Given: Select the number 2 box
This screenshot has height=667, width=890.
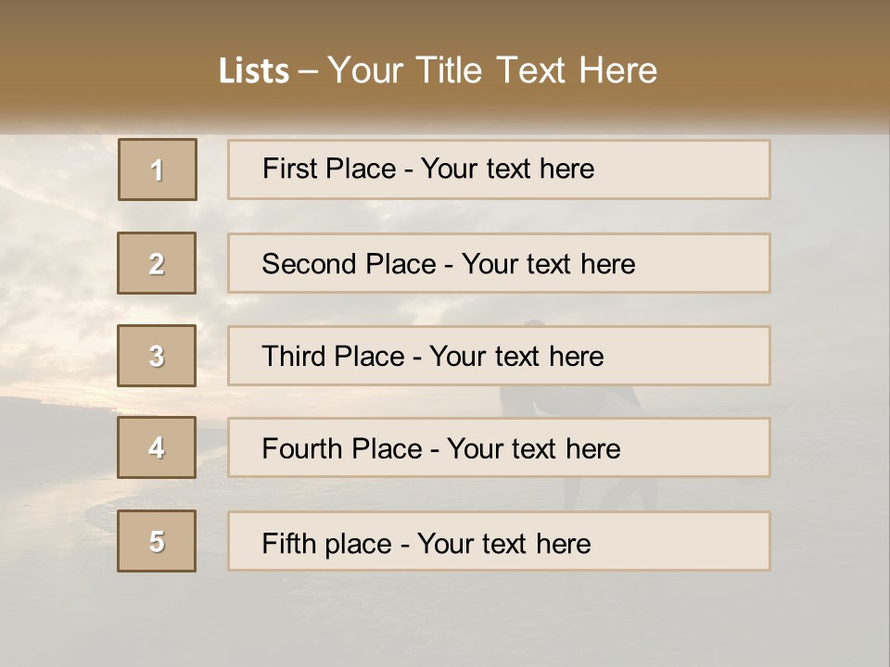Looking at the screenshot, I should 157,263.
